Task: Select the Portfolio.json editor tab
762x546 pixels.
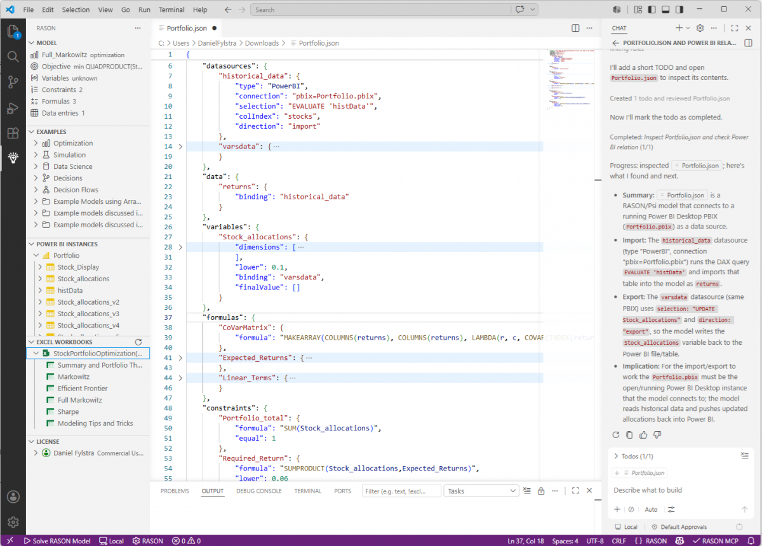Action: pyautogui.click(x=187, y=28)
